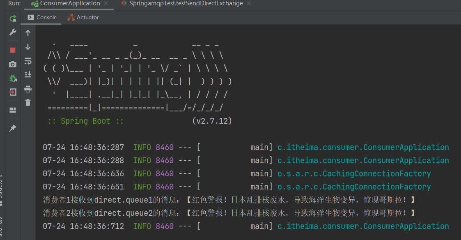461x240 pixels.
Task: Click the Run tool window label
Action: 15,4
